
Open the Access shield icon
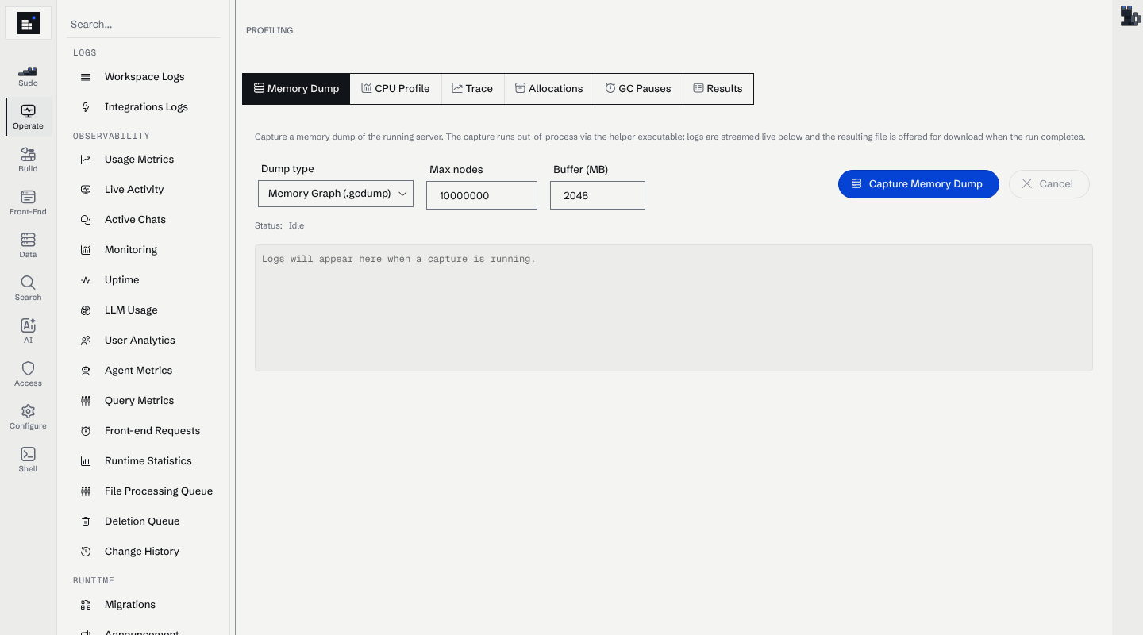pyautogui.click(x=28, y=368)
